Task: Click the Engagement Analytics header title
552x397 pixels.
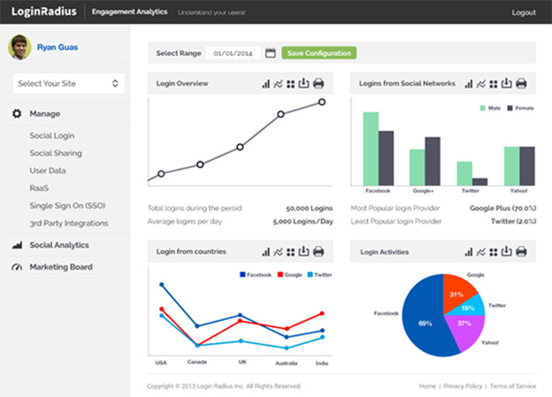Action: (129, 12)
